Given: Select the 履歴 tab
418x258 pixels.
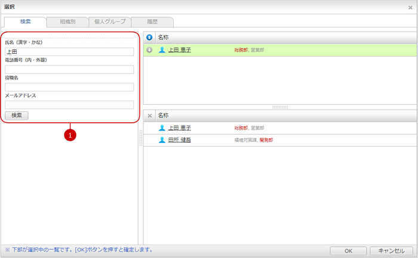Looking at the screenshot, I should coord(152,21).
